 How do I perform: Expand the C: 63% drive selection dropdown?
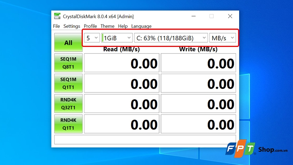[x=171, y=38]
